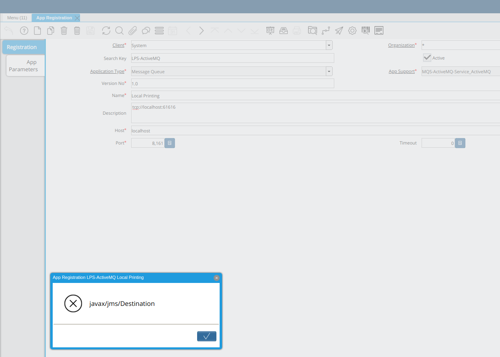500x357 pixels.
Task: Open the App Parameters side tab
Action: tap(25, 66)
